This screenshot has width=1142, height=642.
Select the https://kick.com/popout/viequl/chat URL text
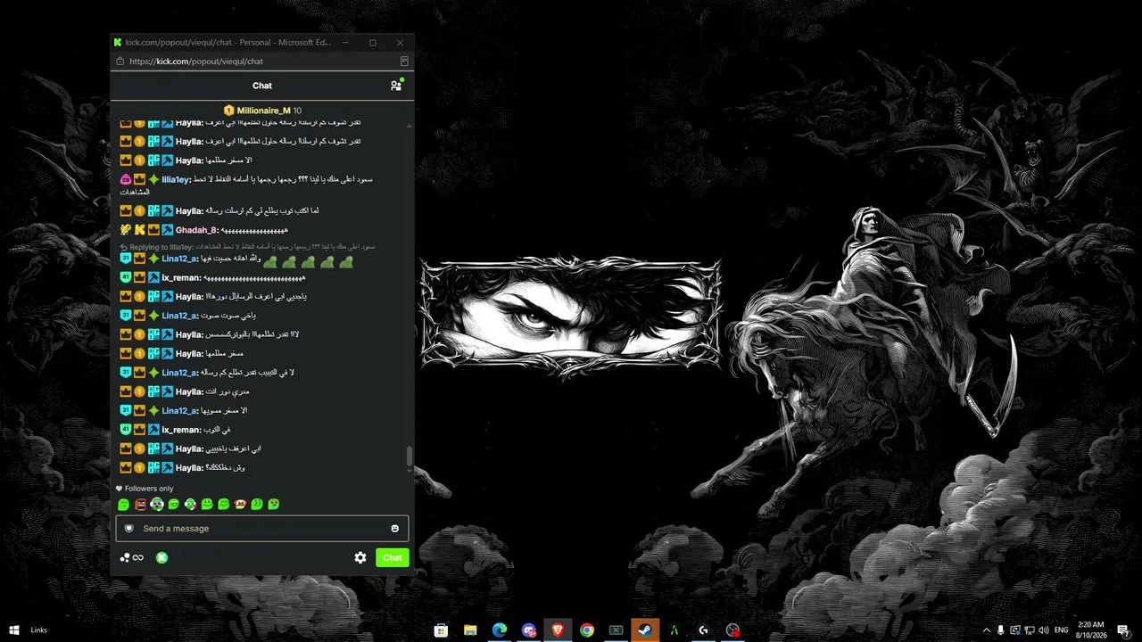coord(196,62)
